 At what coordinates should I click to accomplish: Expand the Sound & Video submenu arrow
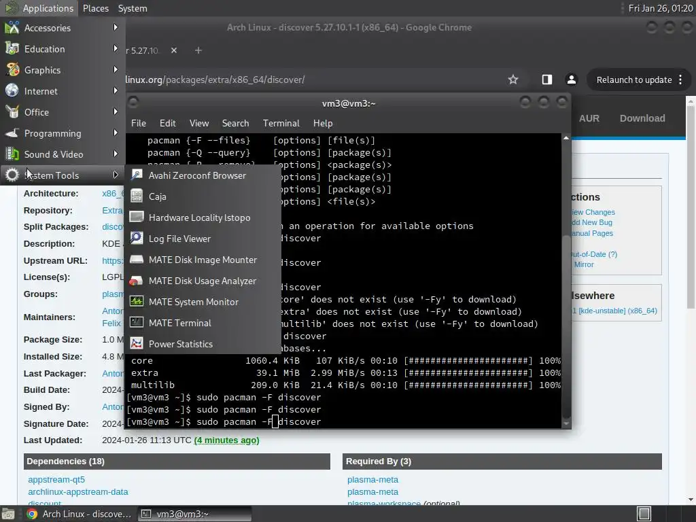116,154
